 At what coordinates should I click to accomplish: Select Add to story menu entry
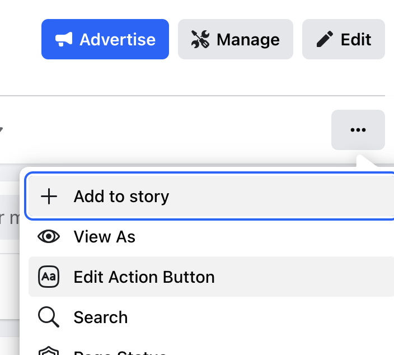pyautogui.click(x=211, y=196)
